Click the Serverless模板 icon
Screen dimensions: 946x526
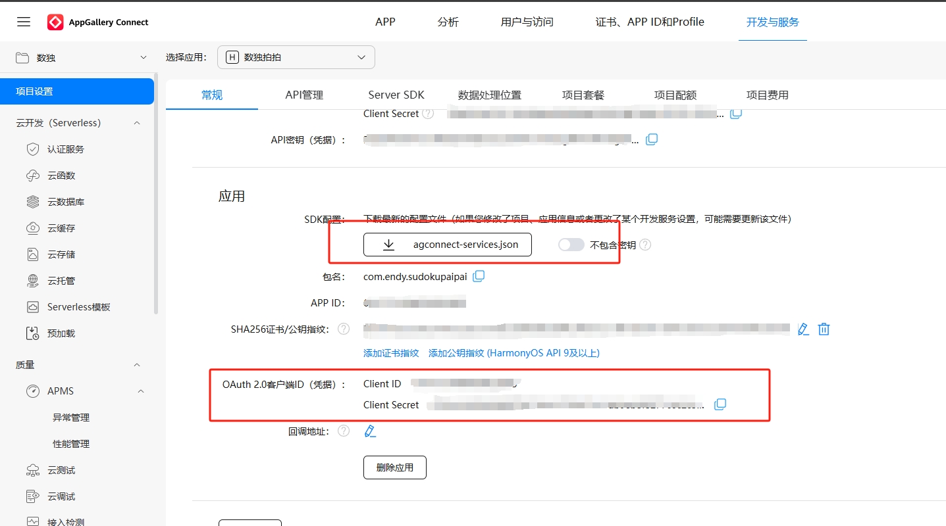tap(33, 307)
